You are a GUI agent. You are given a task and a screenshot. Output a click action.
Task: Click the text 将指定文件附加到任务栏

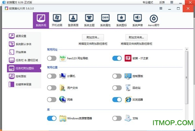(93, 44)
